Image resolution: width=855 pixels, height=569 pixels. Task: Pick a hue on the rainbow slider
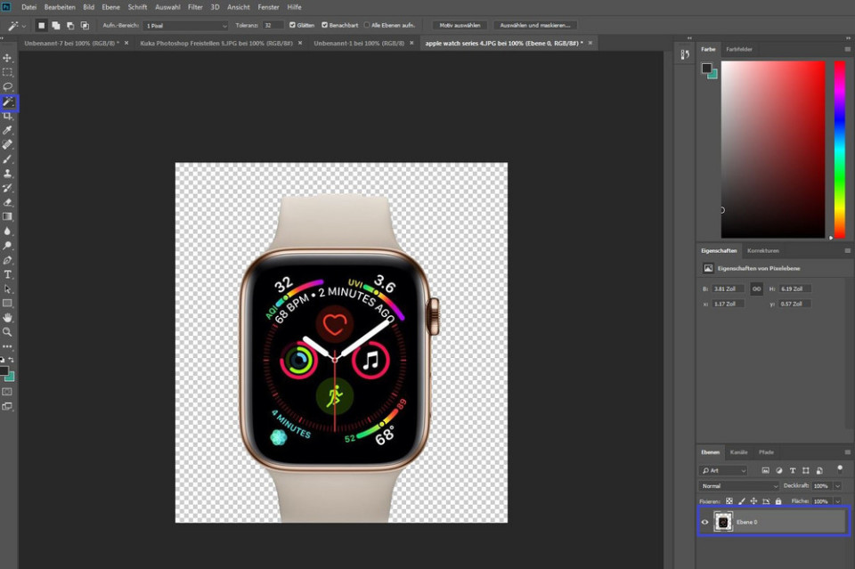pyautogui.click(x=840, y=150)
